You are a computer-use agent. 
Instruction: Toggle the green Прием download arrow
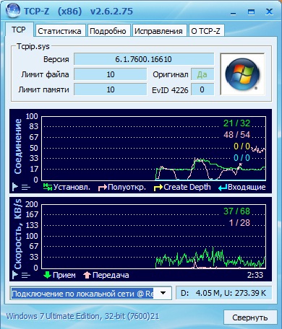[47, 275]
